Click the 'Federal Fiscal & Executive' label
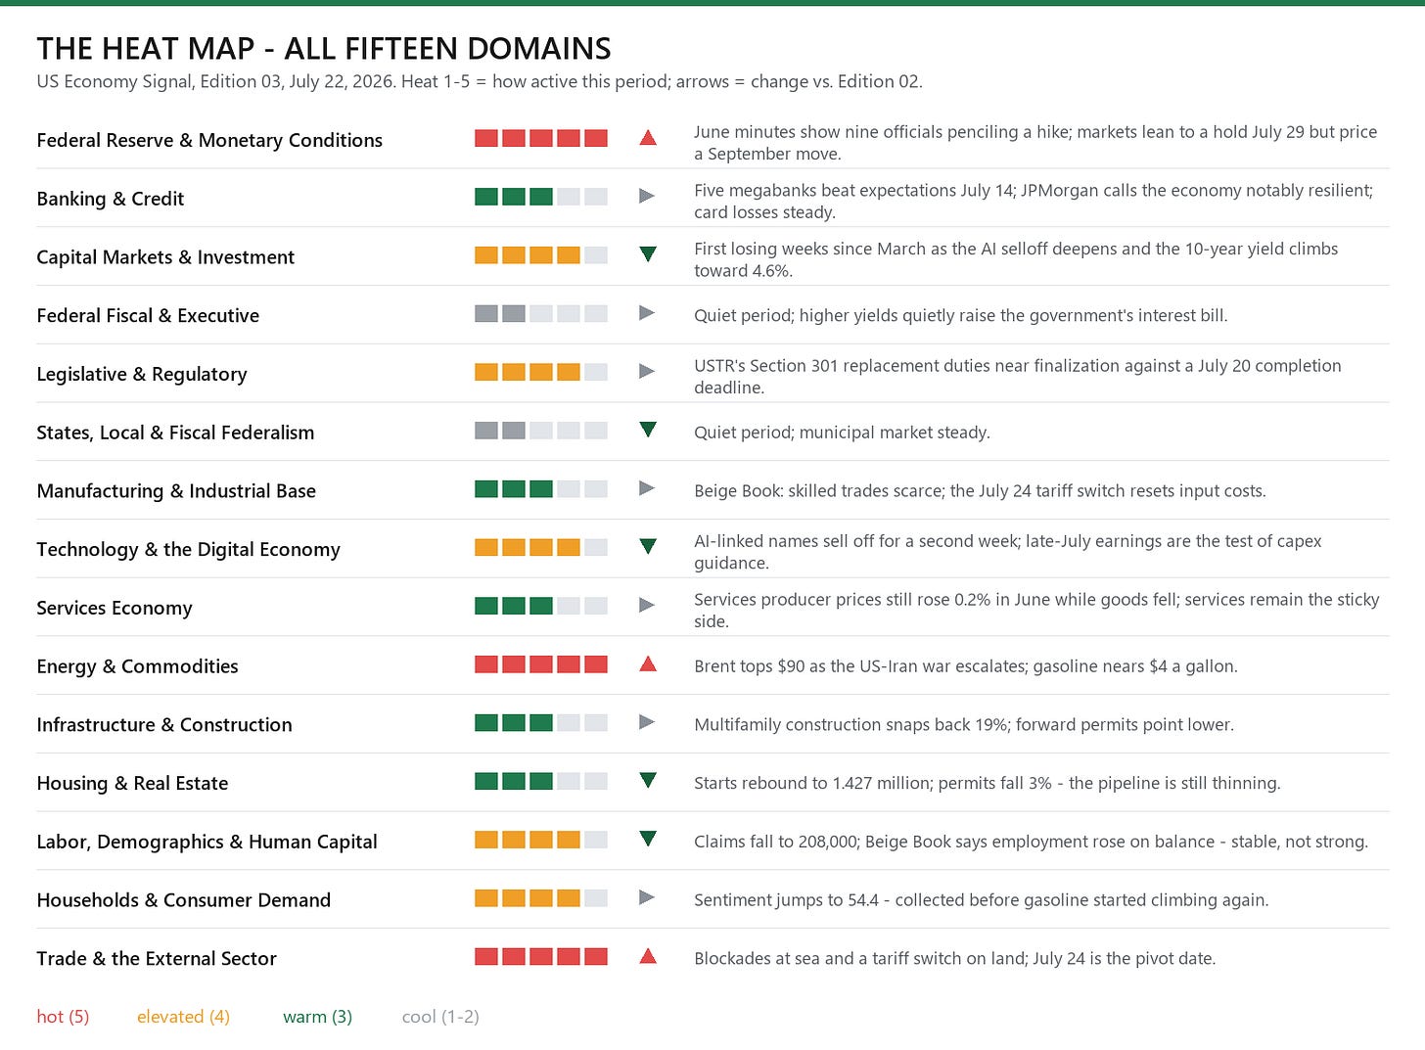 click(148, 315)
